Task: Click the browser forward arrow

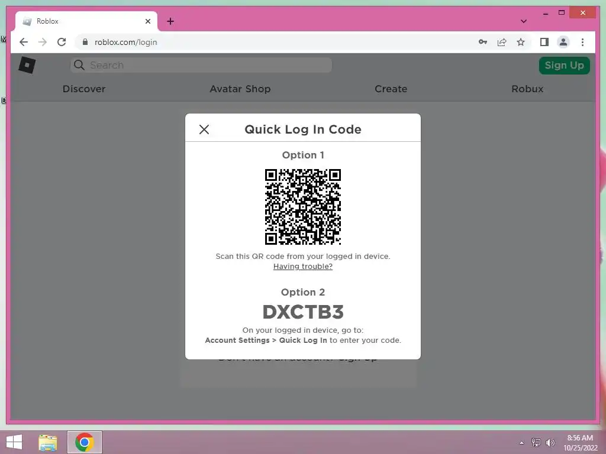Action: click(x=43, y=42)
